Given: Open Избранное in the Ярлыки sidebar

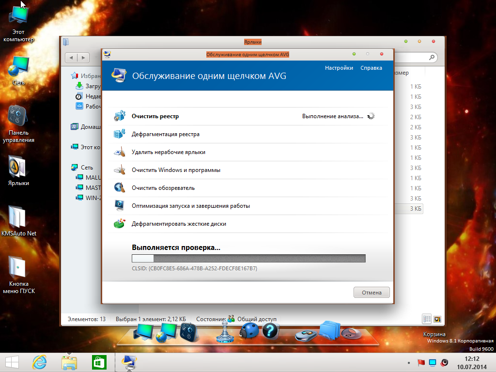Looking at the screenshot, I should coord(86,76).
